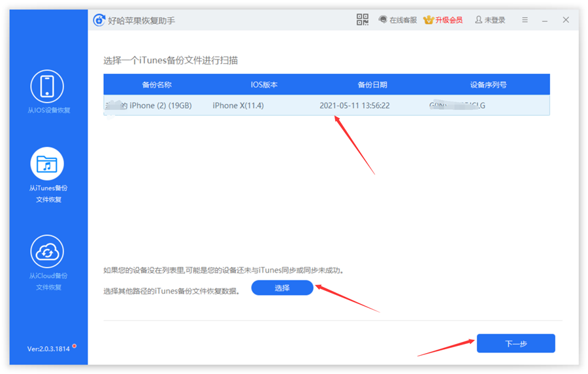Select 从iCloud备份文件恢复 cloud icon

47,252
